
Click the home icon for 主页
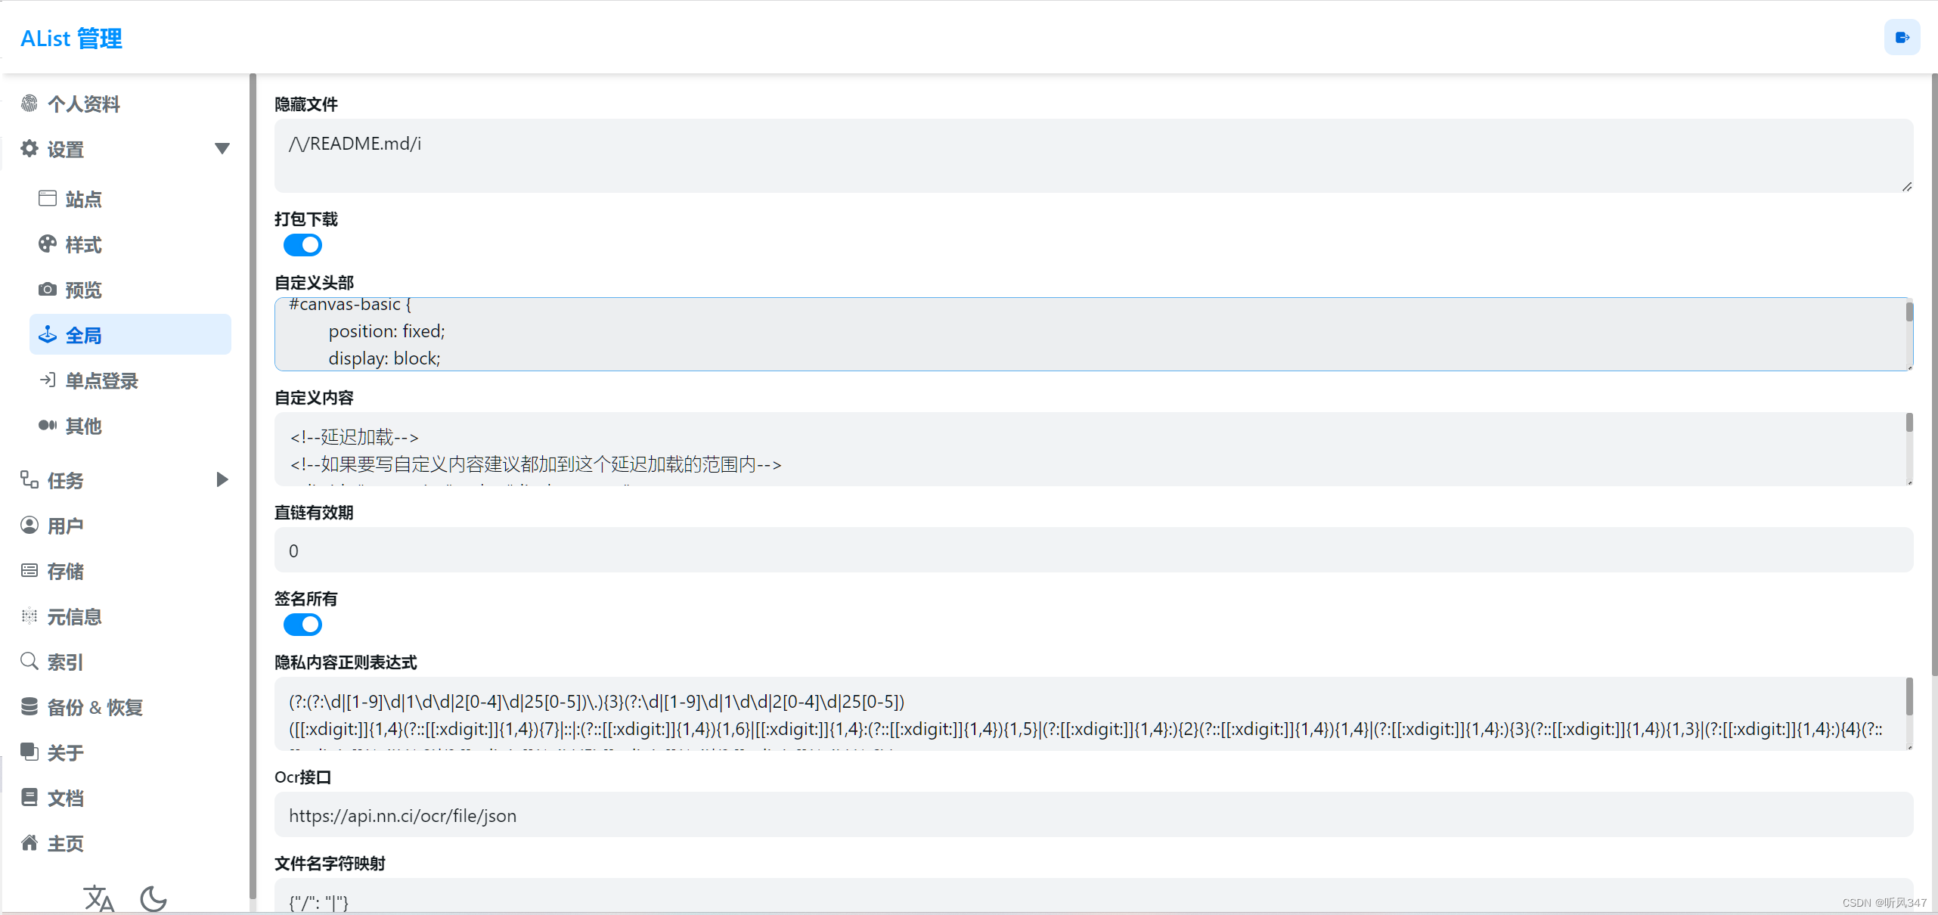(29, 843)
